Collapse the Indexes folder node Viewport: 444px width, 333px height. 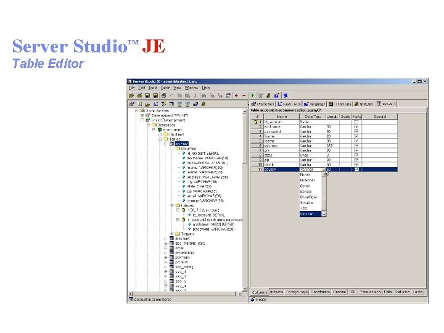click(172, 205)
